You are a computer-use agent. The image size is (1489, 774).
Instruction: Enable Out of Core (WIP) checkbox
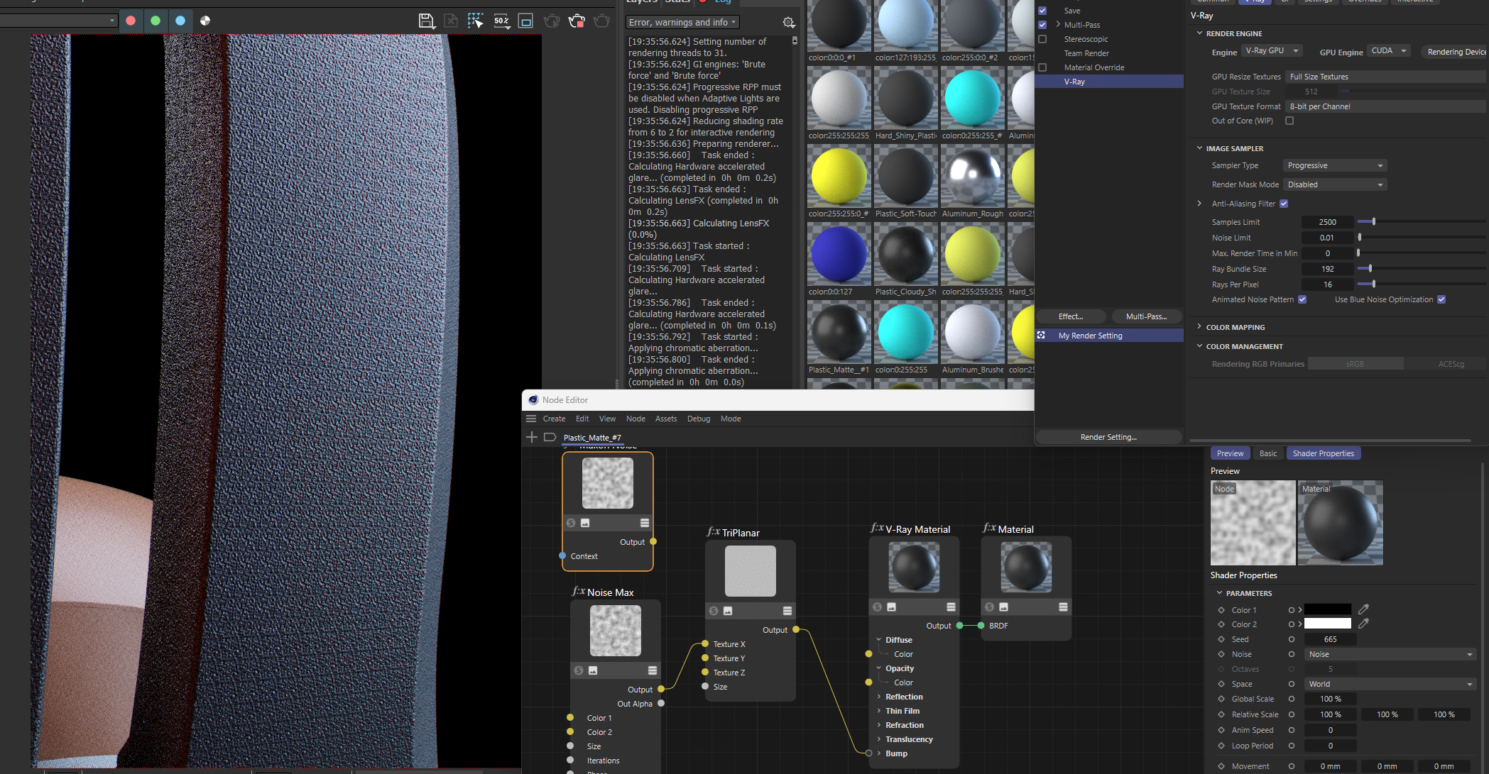(x=1289, y=121)
